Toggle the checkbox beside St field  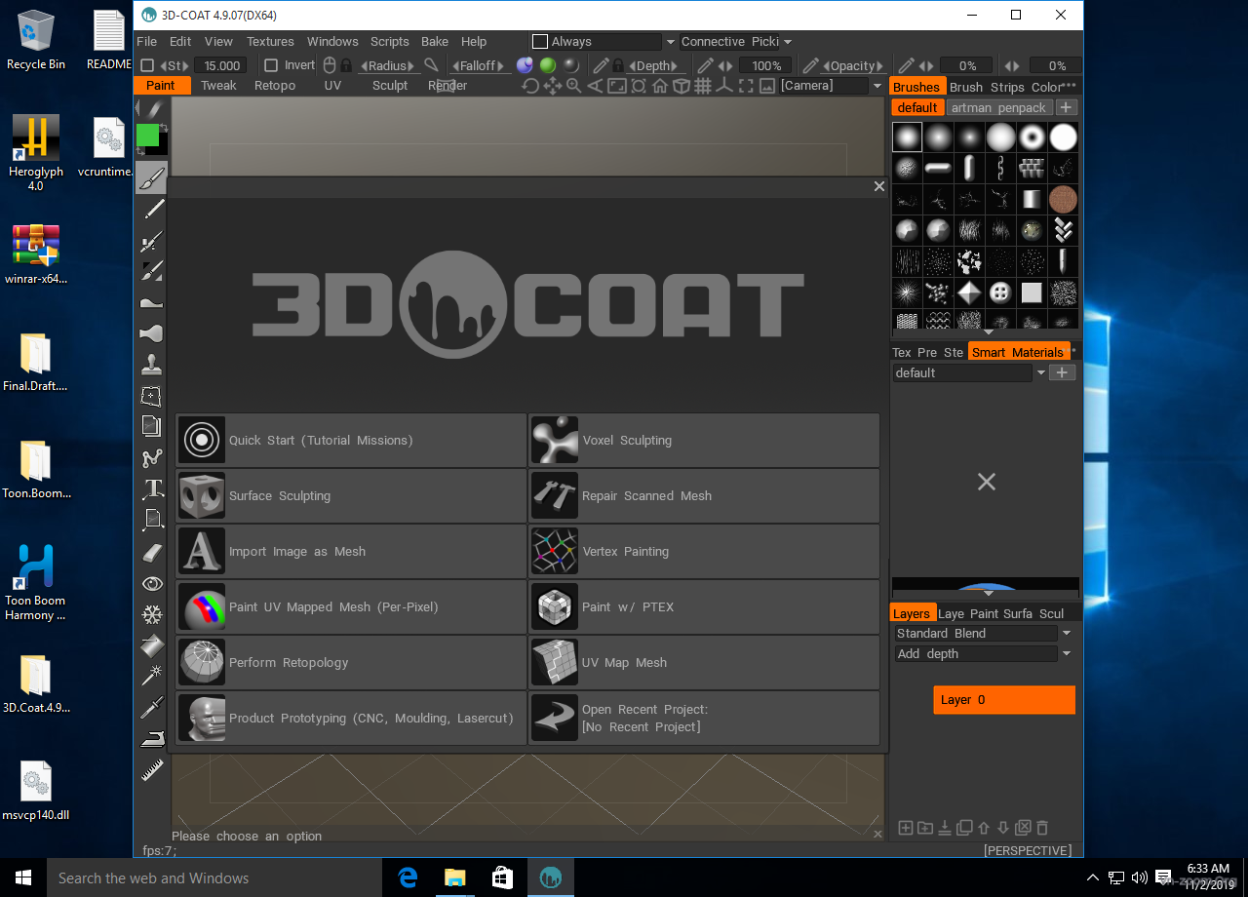pyautogui.click(x=147, y=65)
